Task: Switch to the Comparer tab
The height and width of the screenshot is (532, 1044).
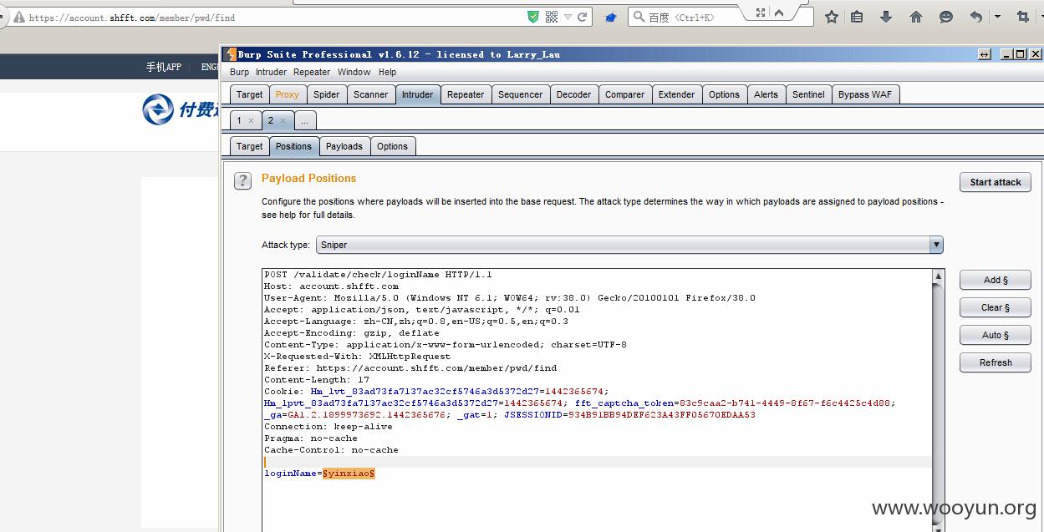Action: (624, 94)
